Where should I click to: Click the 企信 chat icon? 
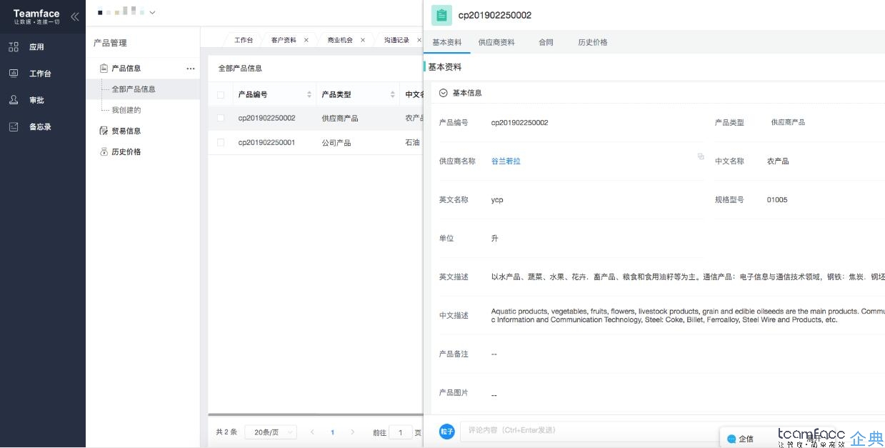(731, 439)
